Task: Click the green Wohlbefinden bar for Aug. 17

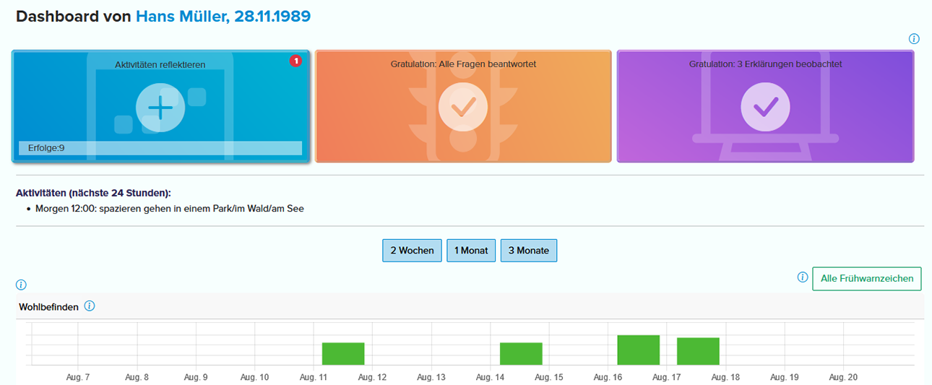Action: (x=698, y=351)
